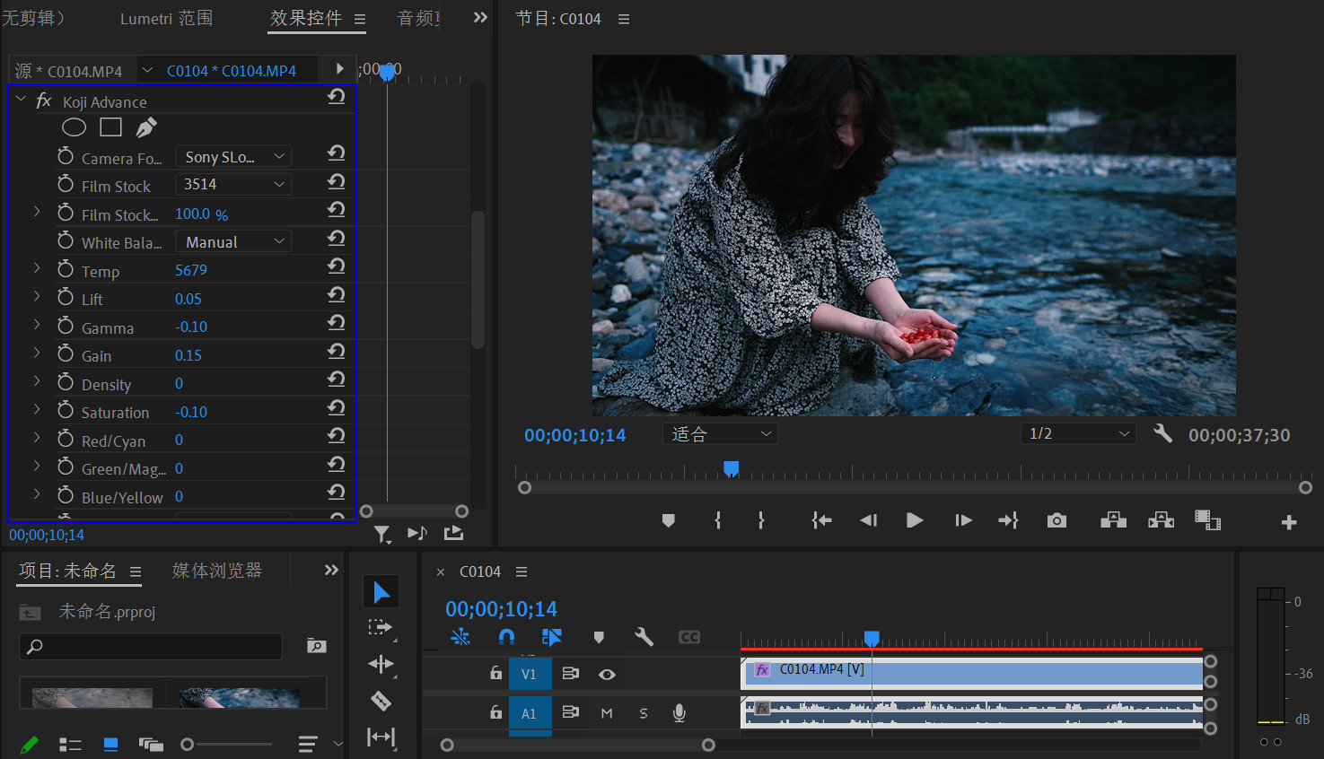Open the 节目: C0104 panel menu

click(x=624, y=19)
